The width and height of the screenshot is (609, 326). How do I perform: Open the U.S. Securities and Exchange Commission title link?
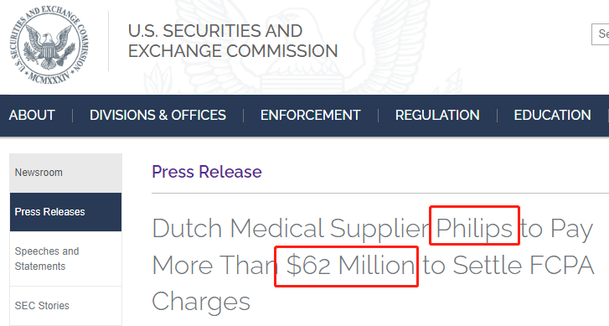pyautogui.click(x=233, y=41)
